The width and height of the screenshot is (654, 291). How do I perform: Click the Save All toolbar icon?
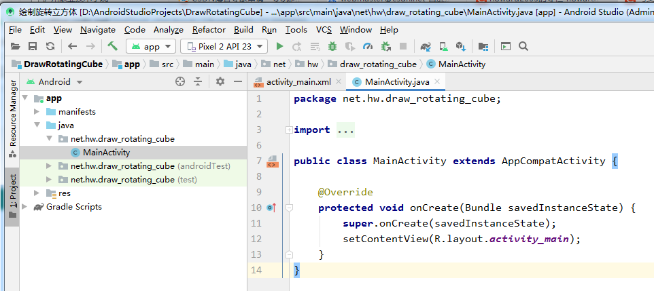tap(33, 46)
